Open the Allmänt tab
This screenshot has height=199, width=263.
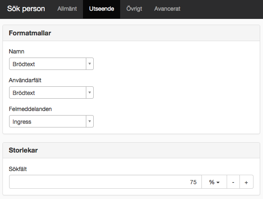point(67,9)
